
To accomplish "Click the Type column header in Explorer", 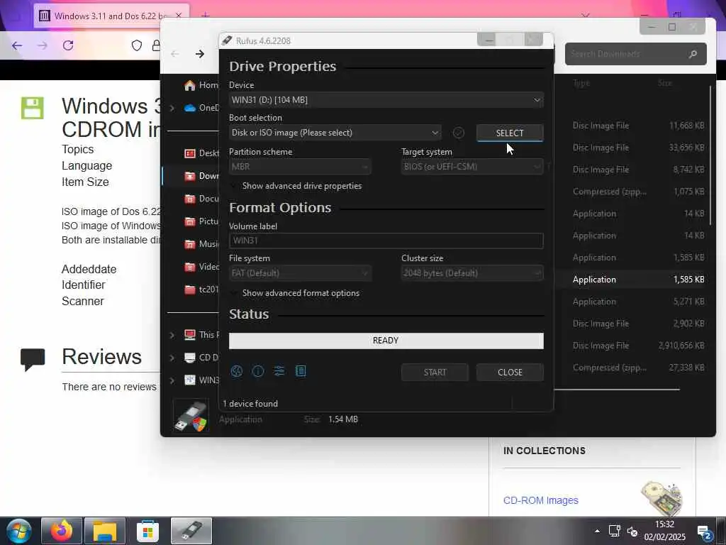I will [581, 83].
